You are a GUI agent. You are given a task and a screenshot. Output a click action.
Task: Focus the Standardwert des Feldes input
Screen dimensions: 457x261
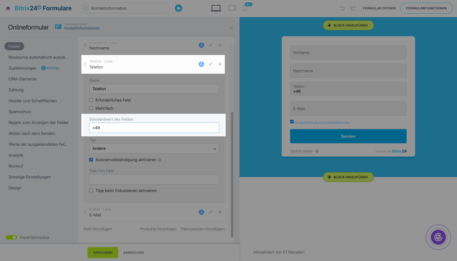click(154, 128)
